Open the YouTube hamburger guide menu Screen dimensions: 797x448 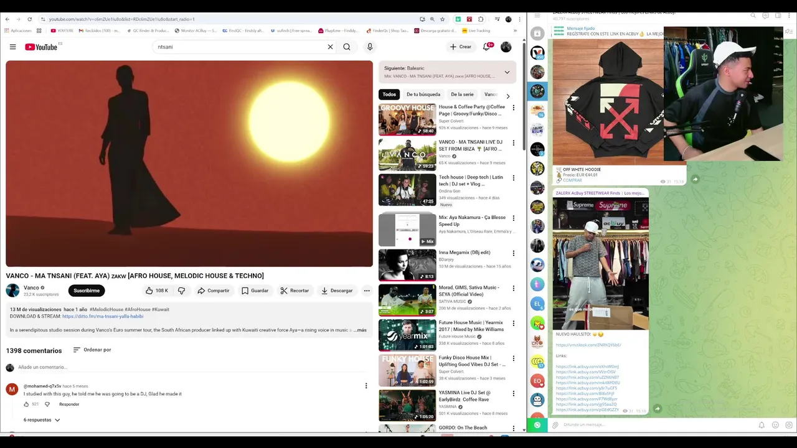tap(12, 47)
